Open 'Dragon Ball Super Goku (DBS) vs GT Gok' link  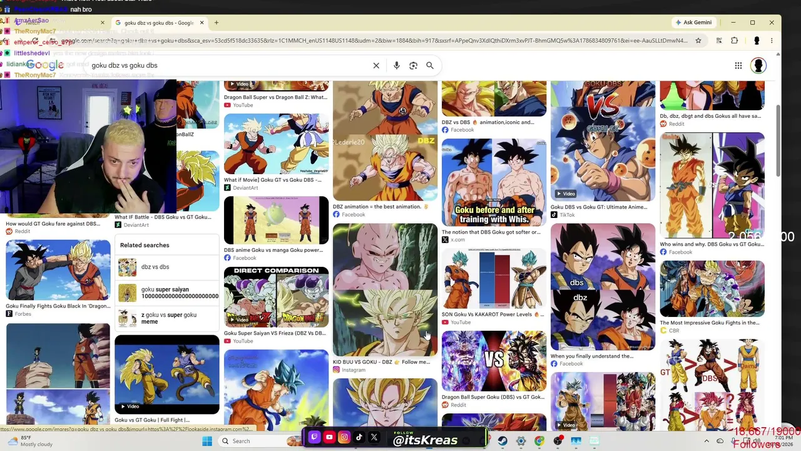pos(492,397)
